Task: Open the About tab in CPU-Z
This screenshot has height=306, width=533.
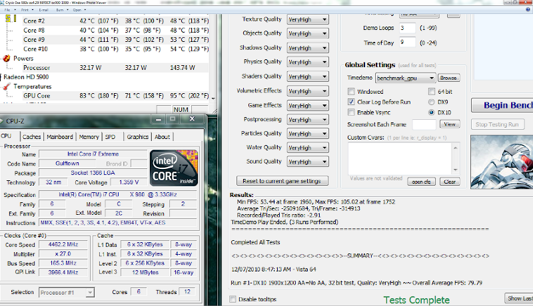Action: [x=162, y=137]
